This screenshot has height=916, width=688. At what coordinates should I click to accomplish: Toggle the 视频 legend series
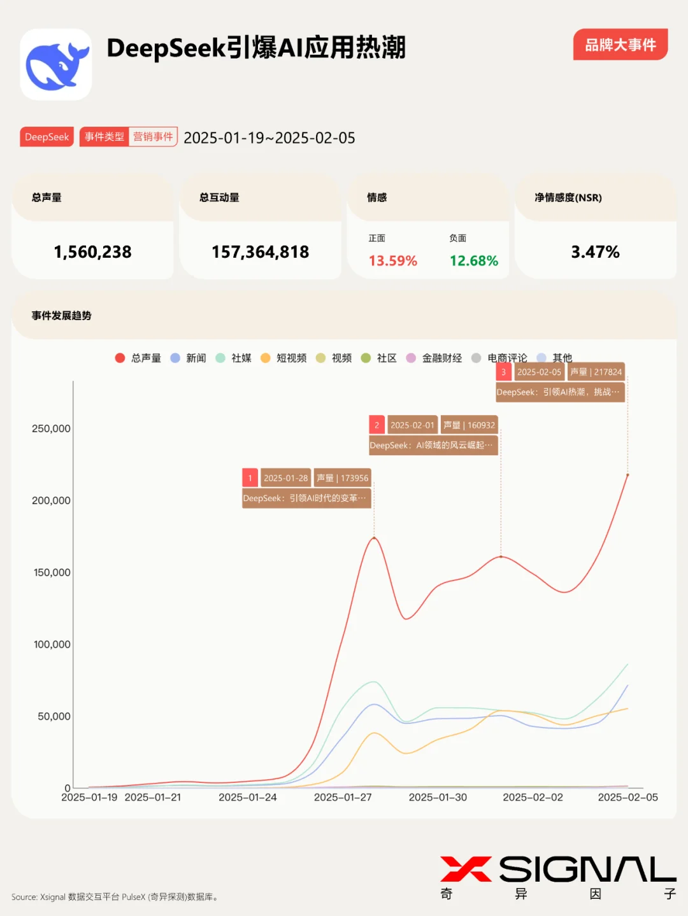point(334,358)
